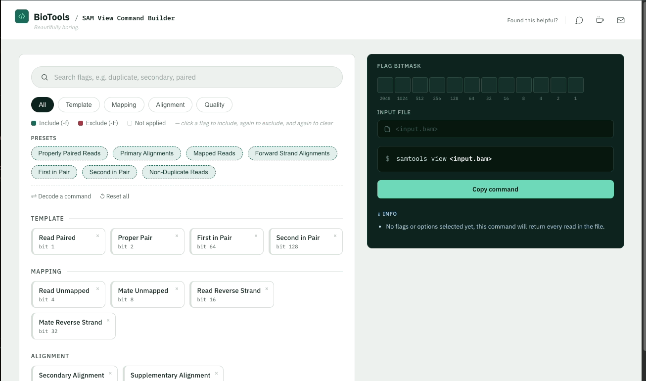This screenshot has width=646, height=381.
Task: Clear the Read Paired flag with its x
Action: point(98,236)
